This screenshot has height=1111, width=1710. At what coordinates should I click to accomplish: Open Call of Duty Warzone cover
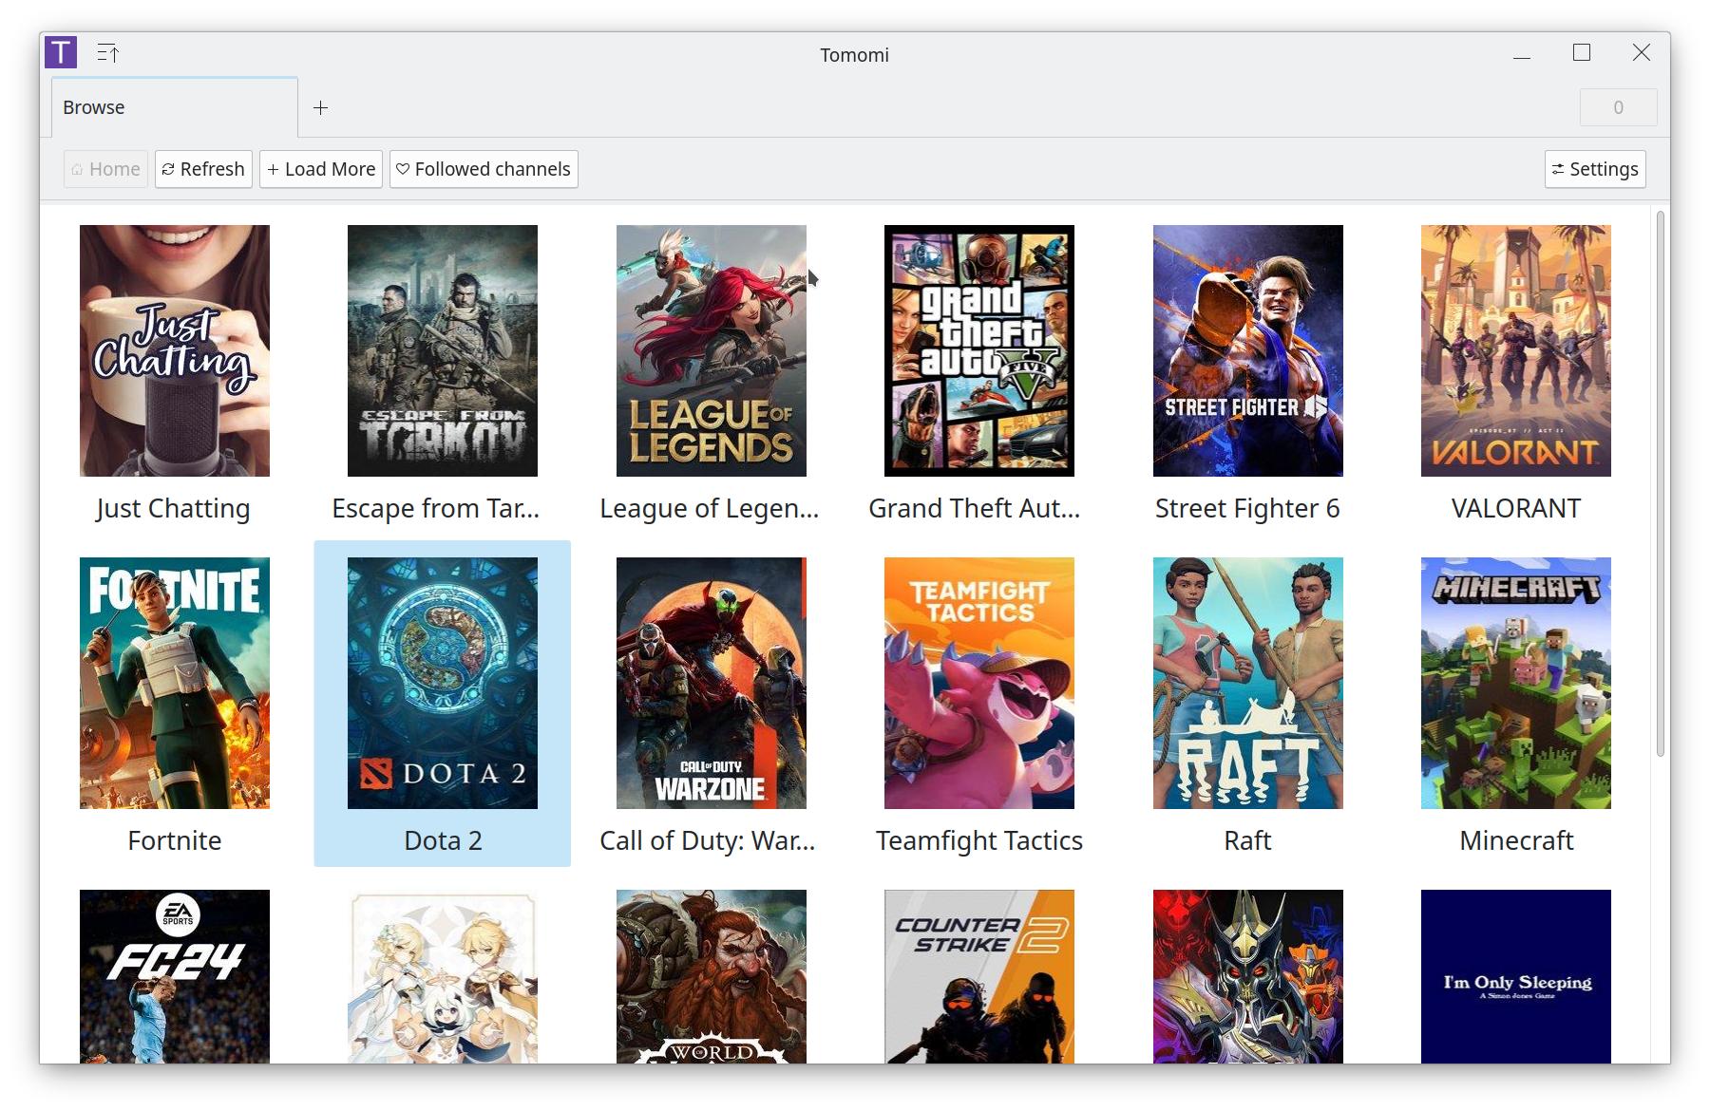[x=712, y=683]
